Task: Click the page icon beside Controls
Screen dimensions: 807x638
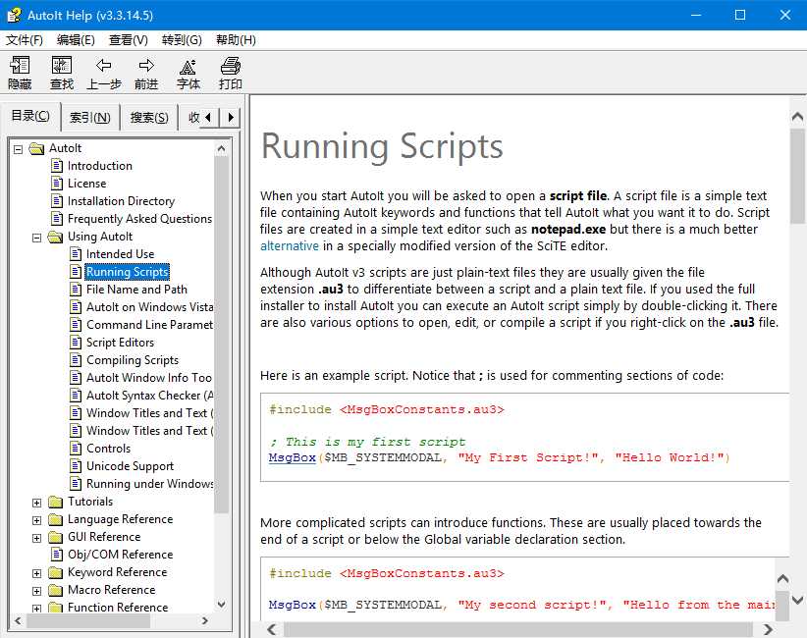Action: [76, 449]
